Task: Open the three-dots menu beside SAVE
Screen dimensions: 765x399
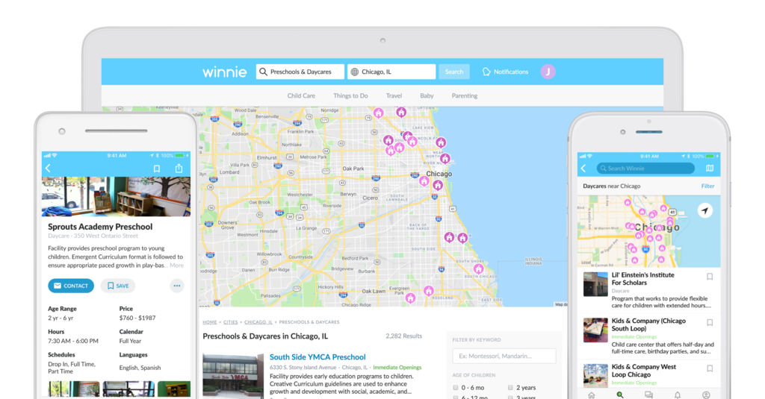Action: click(x=176, y=286)
